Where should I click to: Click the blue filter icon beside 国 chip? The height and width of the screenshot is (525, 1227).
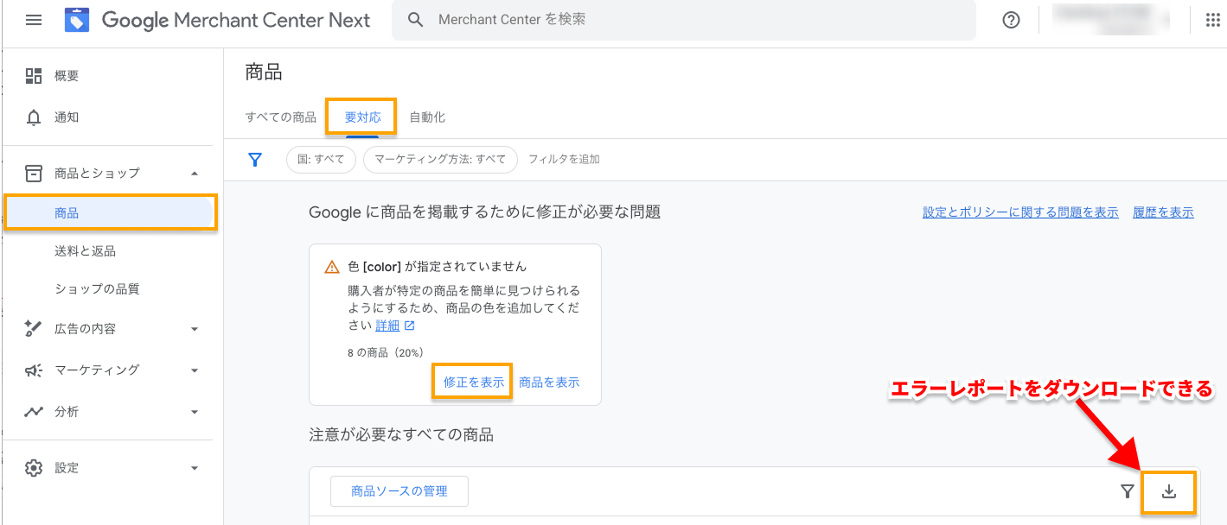(255, 160)
